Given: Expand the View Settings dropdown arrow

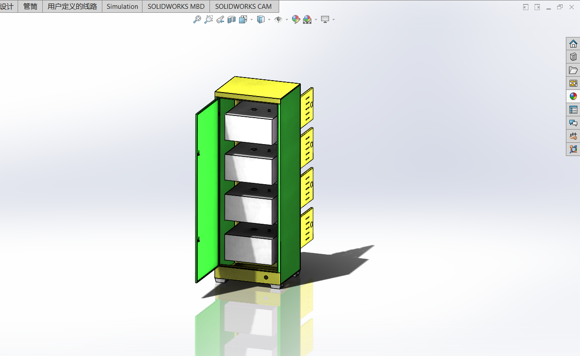Looking at the screenshot, I should 333,19.
